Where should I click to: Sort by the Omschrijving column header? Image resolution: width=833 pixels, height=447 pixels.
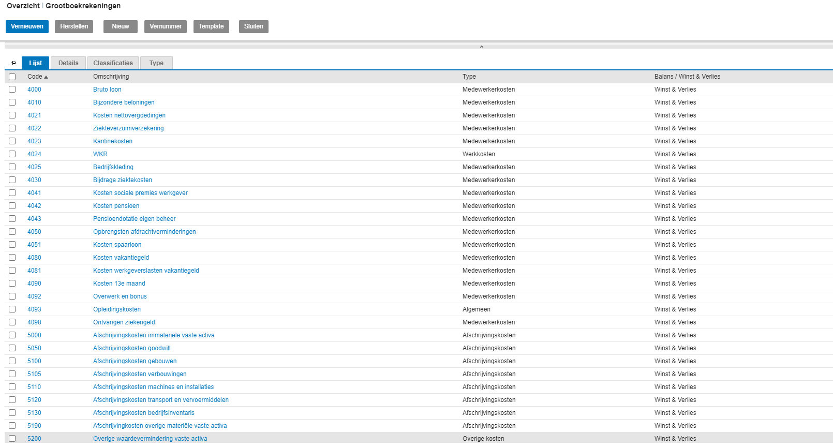click(x=111, y=77)
